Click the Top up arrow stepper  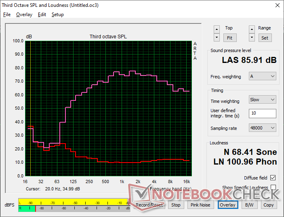point(217,29)
